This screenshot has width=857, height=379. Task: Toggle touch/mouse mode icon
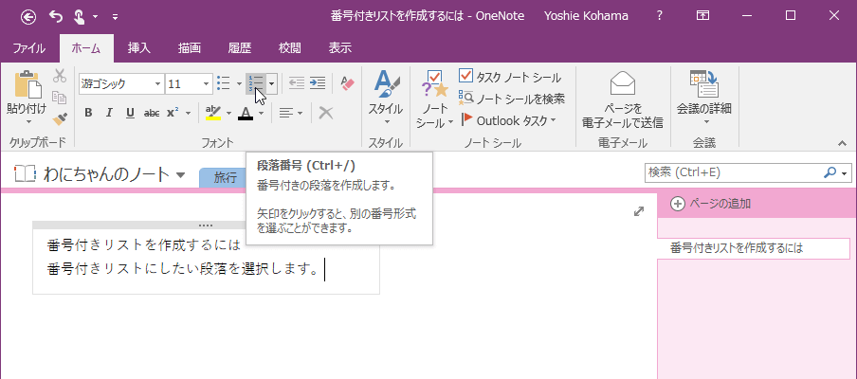[x=80, y=16]
